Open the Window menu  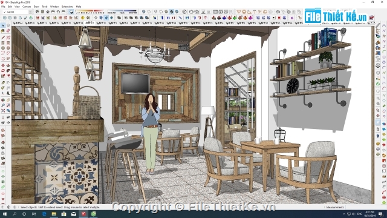[54, 7]
